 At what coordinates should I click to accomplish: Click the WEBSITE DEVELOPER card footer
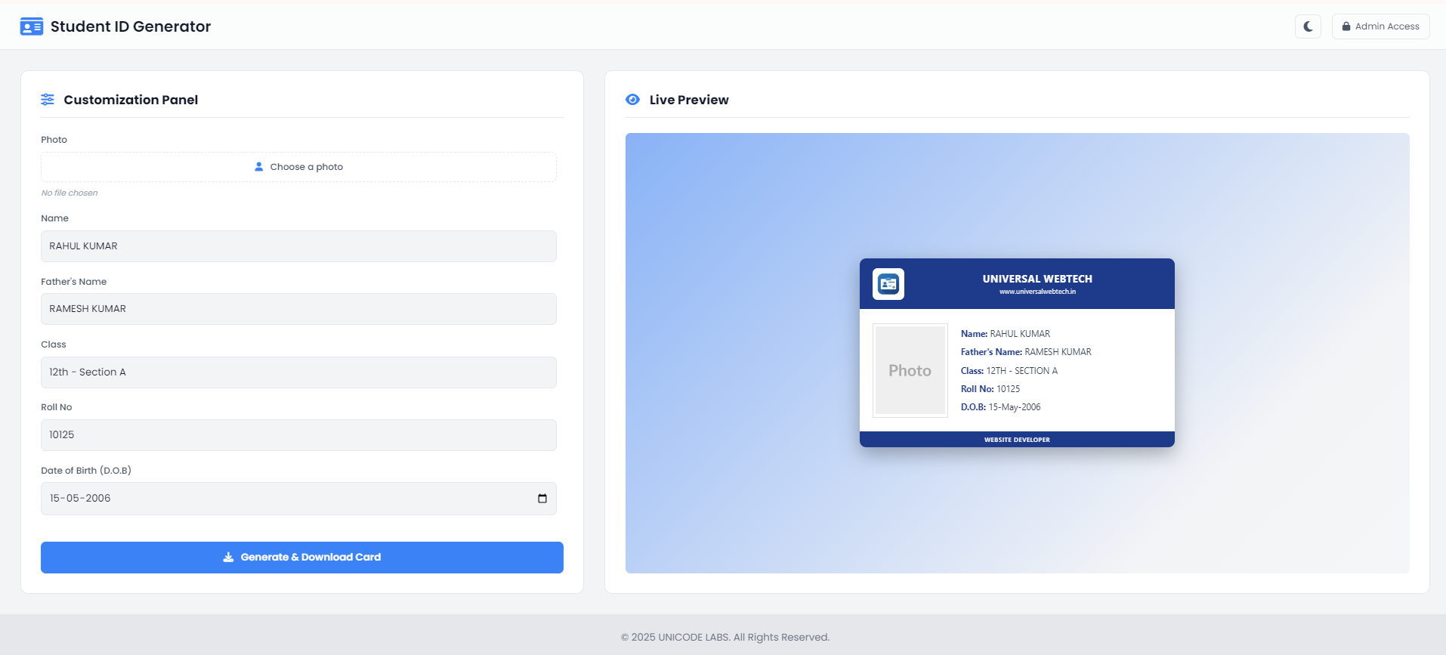coord(1017,440)
